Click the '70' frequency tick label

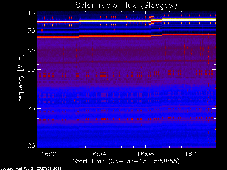[x=31, y=109]
